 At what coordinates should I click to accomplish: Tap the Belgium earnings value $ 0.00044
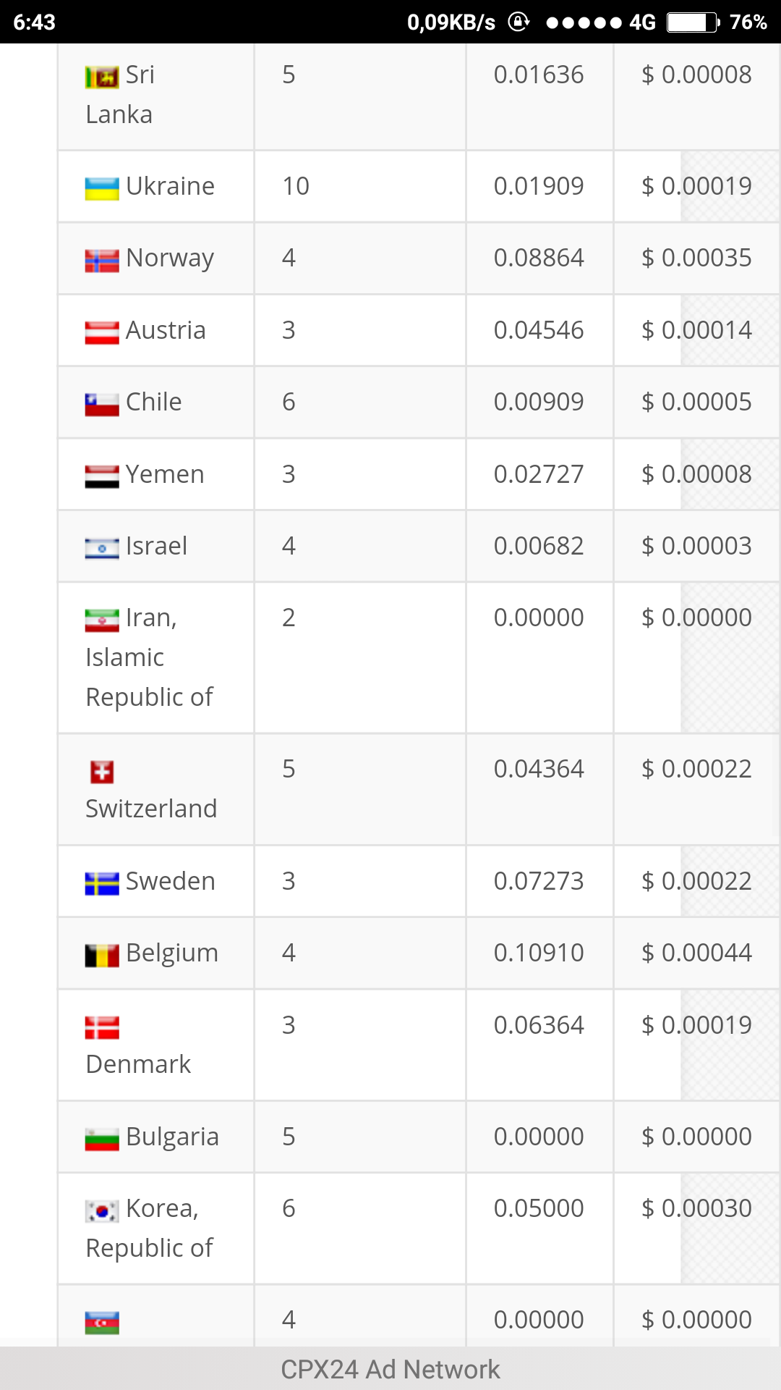696,953
